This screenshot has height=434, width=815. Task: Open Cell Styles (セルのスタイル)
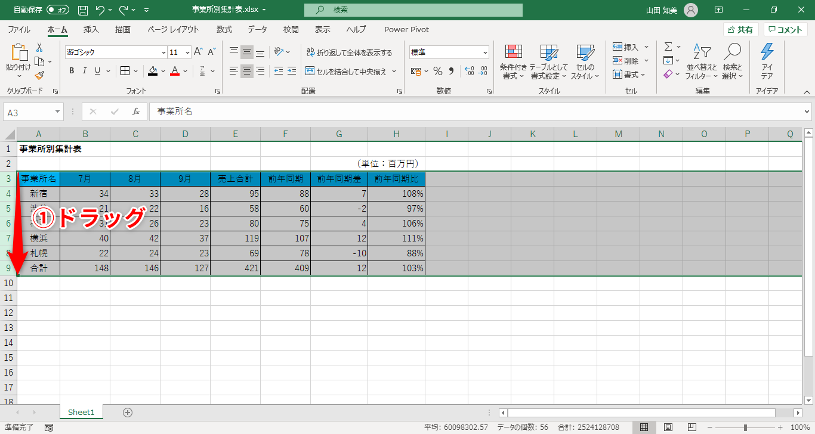point(585,62)
